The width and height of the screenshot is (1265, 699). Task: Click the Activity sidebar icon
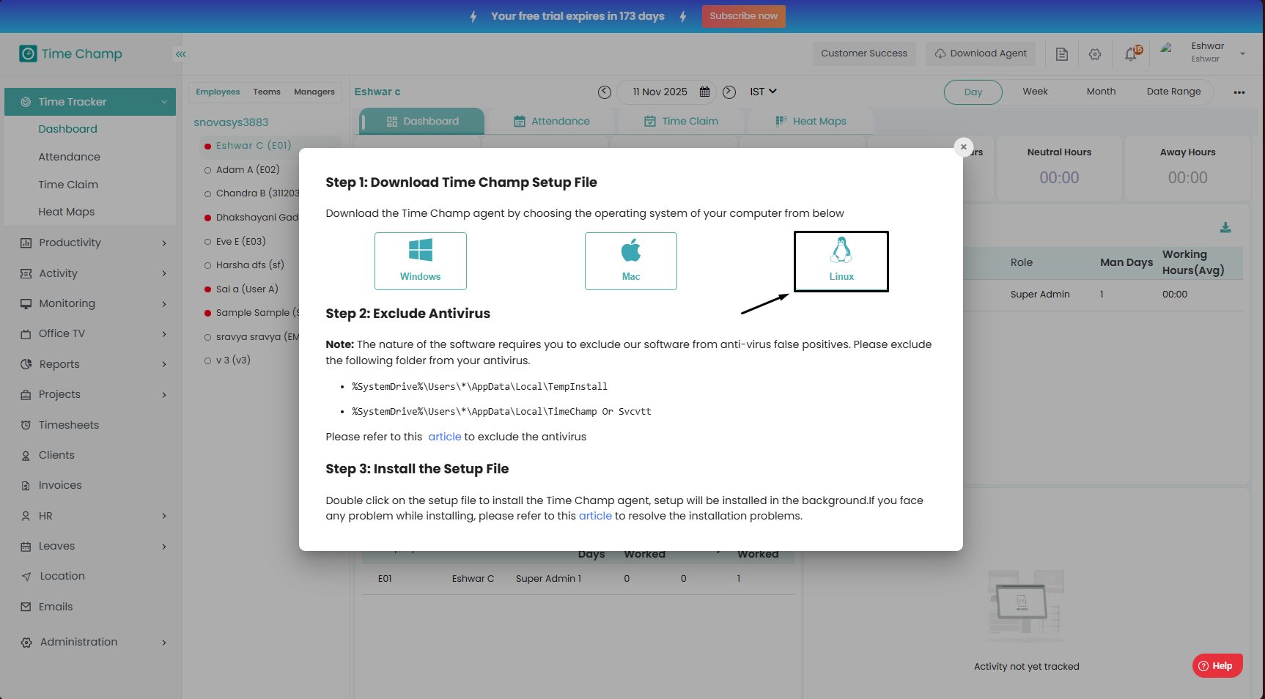click(x=26, y=273)
